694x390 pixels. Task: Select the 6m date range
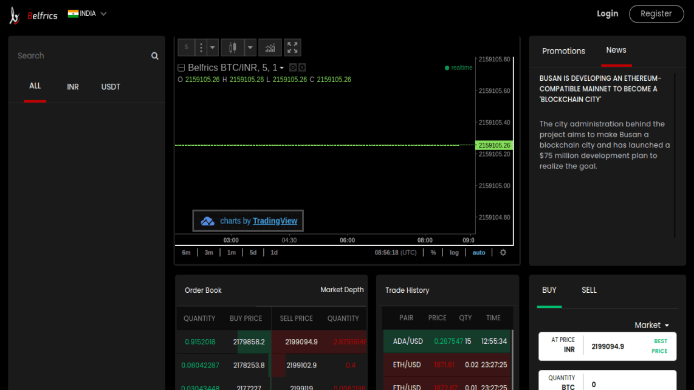click(187, 252)
